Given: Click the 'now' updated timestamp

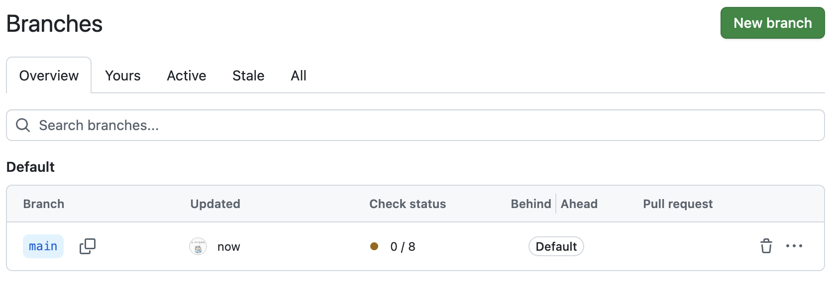Looking at the screenshot, I should (229, 247).
